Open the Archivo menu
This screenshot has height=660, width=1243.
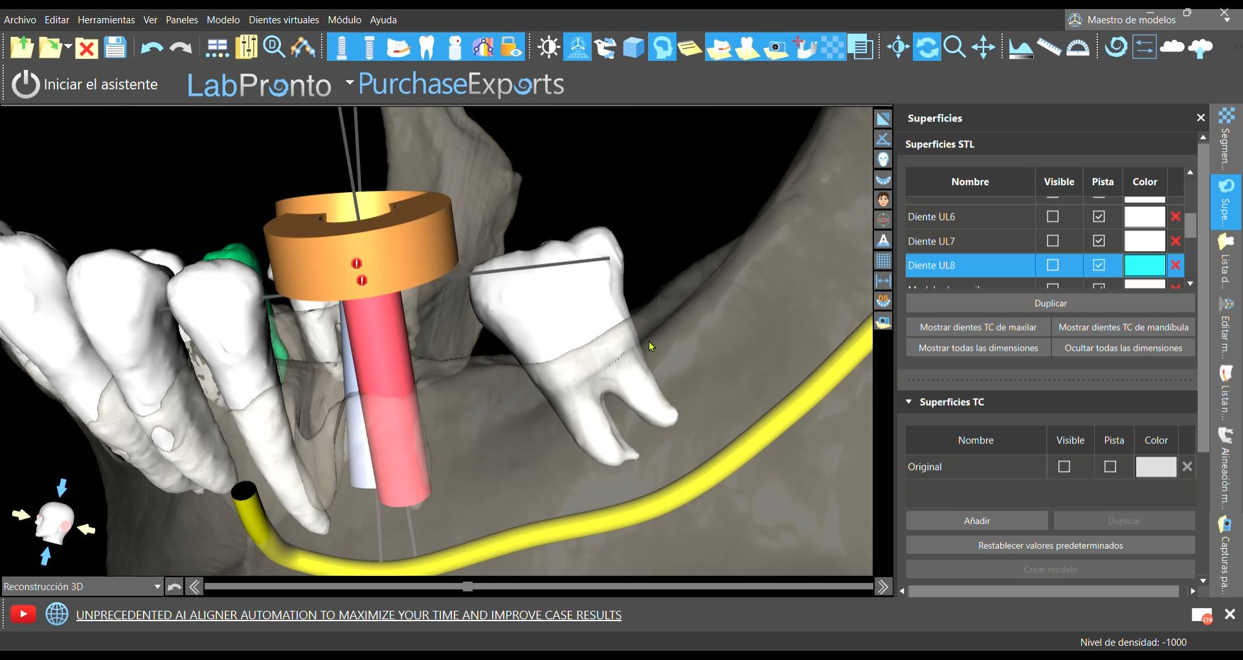tap(20, 20)
